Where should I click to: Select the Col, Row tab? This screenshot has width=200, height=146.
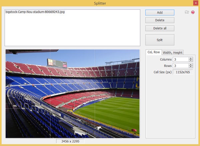click(x=154, y=52)
